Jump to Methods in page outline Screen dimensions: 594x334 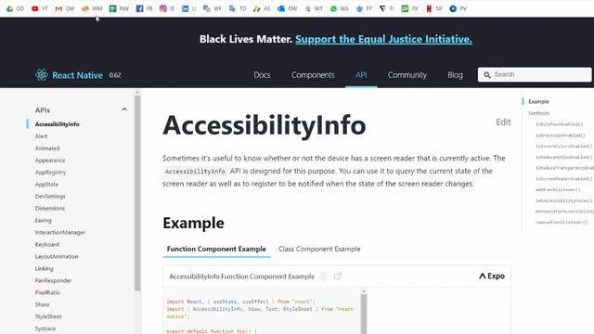click(x=538, y=113)
